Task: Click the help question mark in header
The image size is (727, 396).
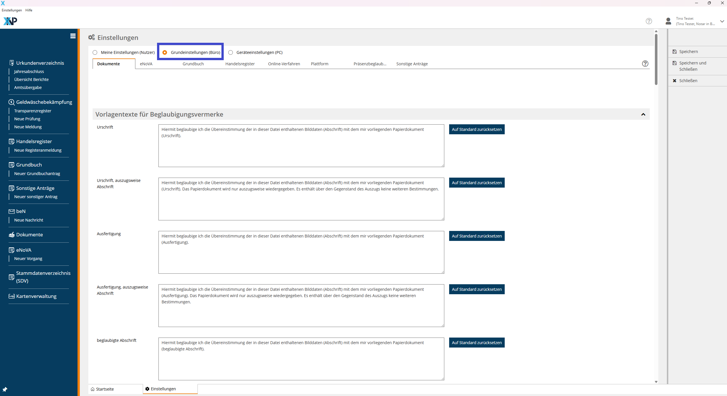Action: click(649, 21)
